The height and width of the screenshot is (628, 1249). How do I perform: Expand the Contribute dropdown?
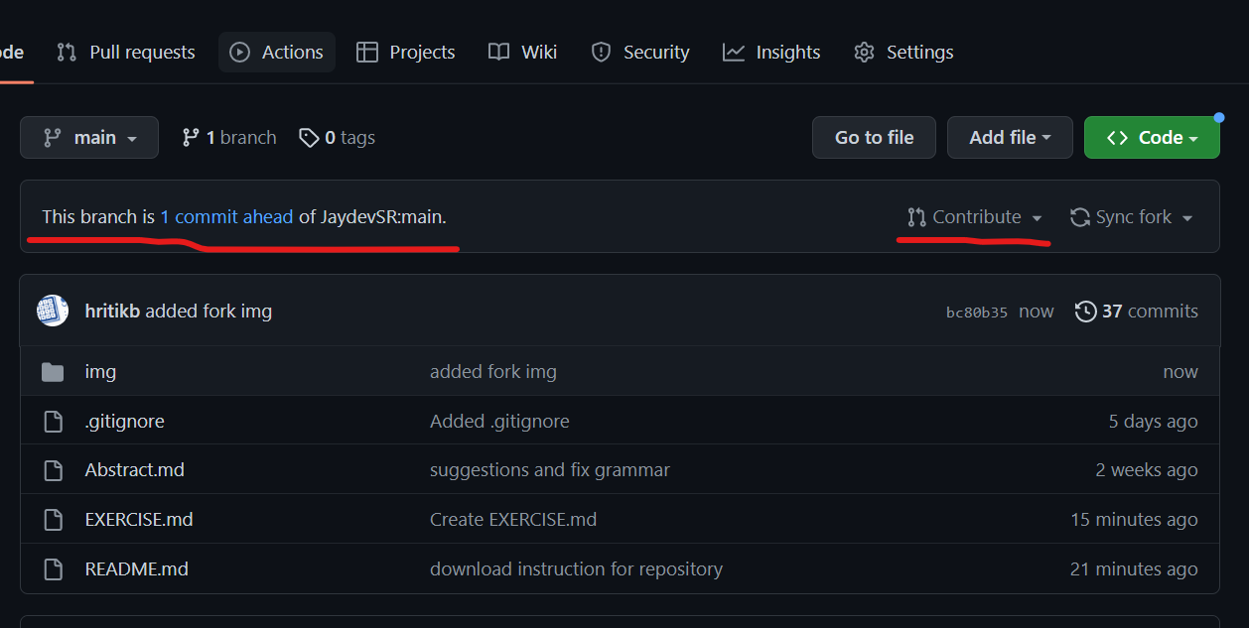[x=975, y=216]
